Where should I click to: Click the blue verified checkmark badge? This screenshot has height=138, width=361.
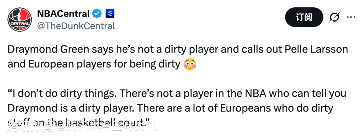pyautogui.click(x=97, y=14)
